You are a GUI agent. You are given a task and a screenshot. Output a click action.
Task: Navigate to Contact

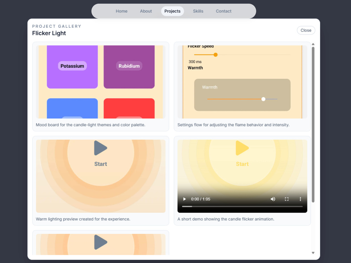pos(223,11)
